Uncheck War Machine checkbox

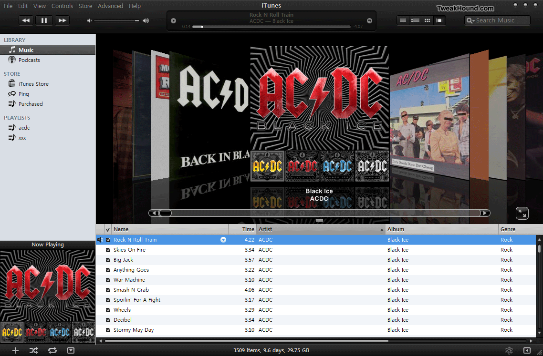coord(108,280)
